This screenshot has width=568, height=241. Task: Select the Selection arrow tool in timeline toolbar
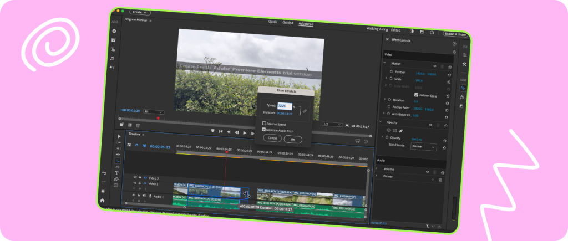119,136
